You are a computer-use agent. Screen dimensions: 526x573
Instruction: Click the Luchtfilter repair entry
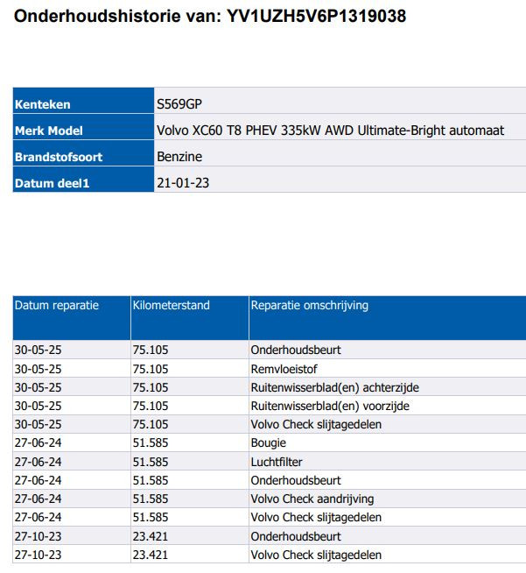[277, 462]
